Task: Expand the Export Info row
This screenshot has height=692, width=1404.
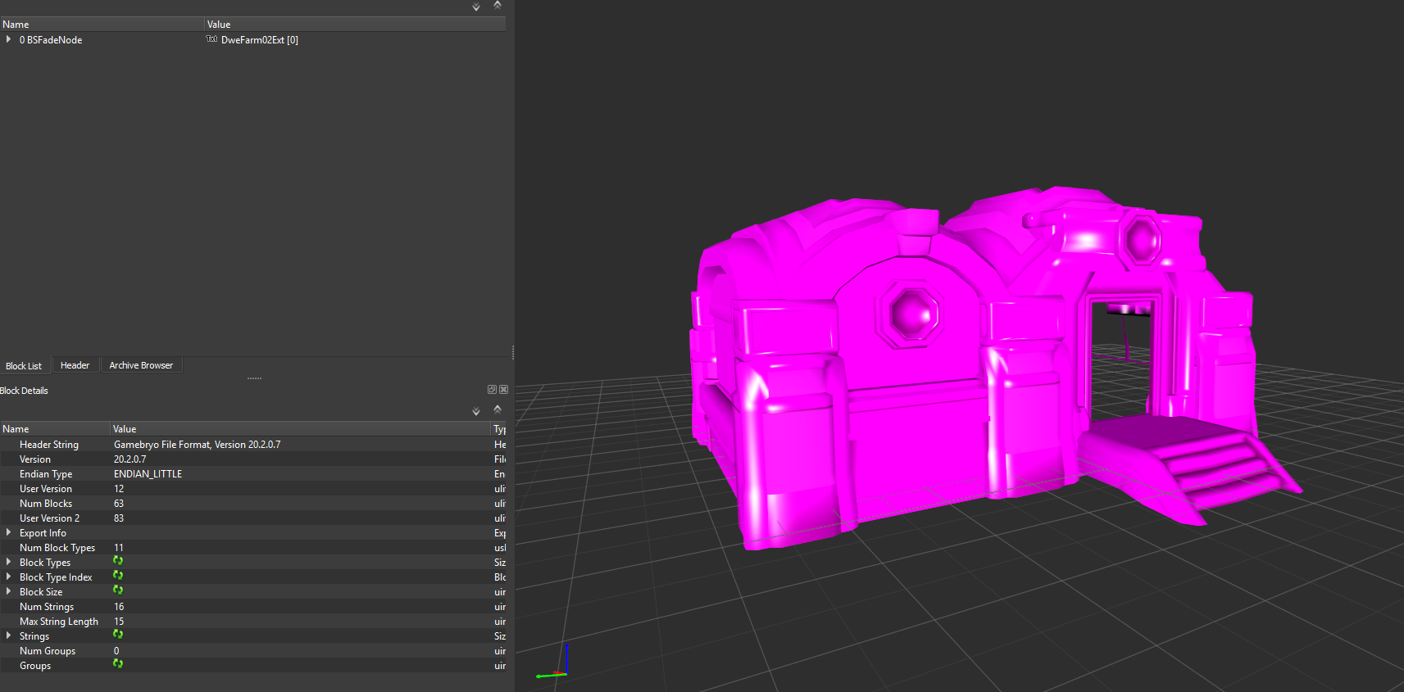Action: (8, 532)
